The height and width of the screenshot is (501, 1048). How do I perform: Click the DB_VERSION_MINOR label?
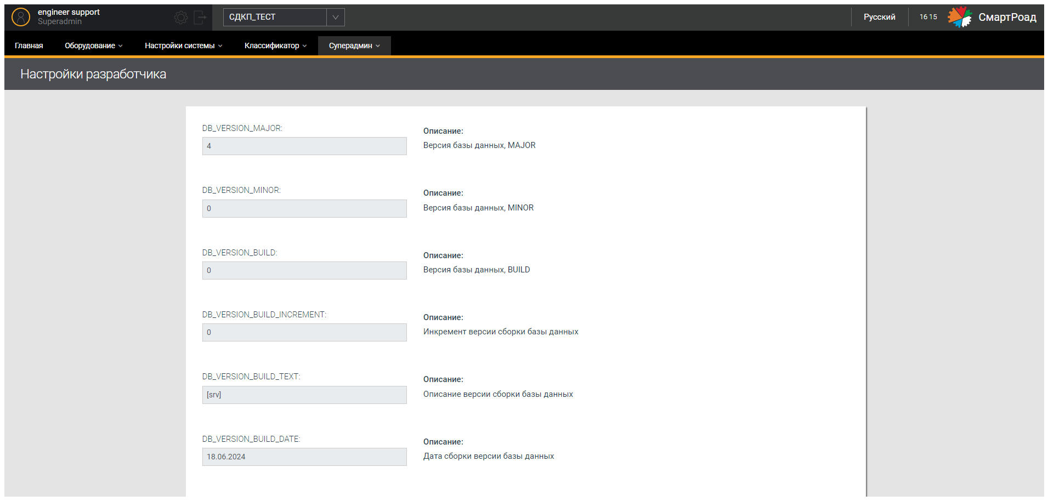point(241,190)
